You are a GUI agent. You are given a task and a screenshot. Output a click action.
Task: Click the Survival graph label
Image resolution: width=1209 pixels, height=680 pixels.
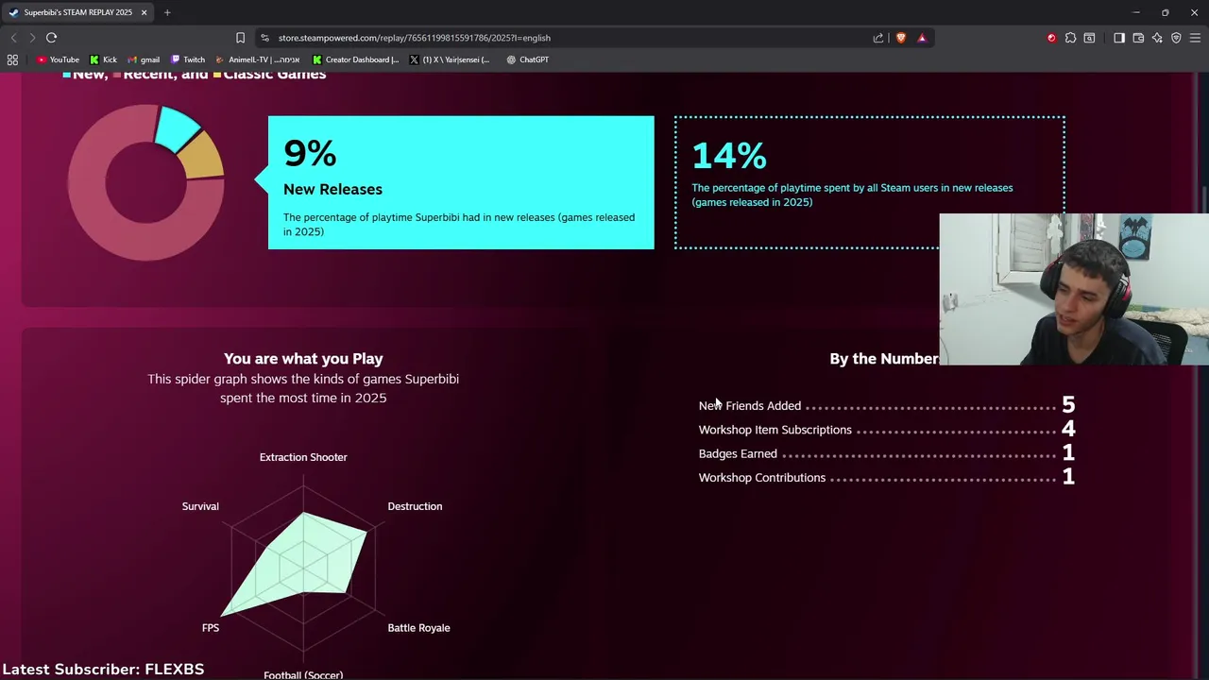(x=200, y=506)
